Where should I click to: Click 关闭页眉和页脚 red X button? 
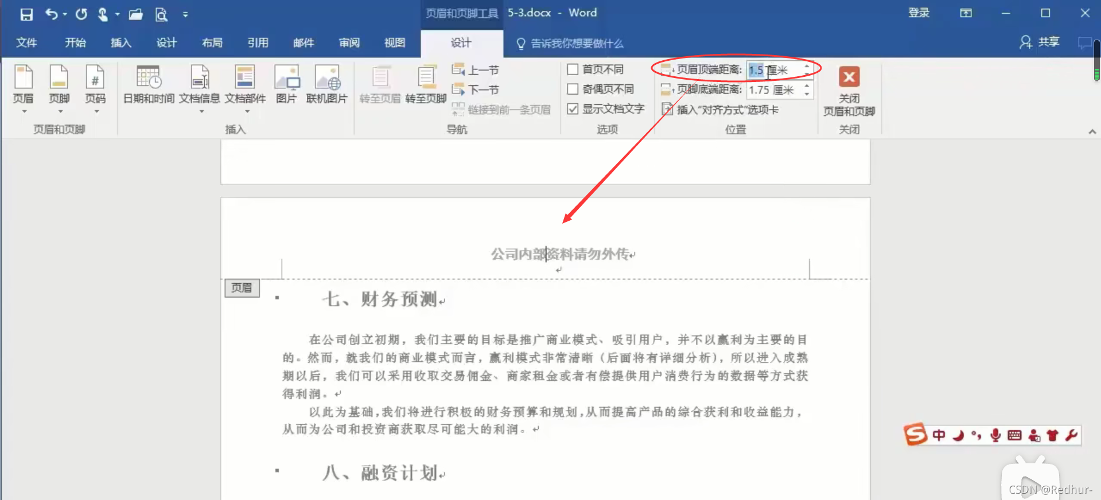(x=849, y=77)
